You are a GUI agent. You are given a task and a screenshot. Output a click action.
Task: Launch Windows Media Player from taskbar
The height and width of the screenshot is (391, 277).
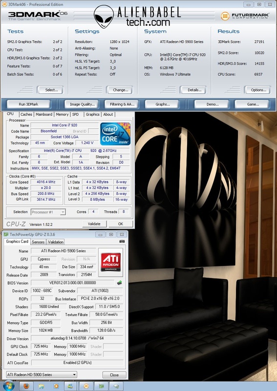(x=56, y=386)
